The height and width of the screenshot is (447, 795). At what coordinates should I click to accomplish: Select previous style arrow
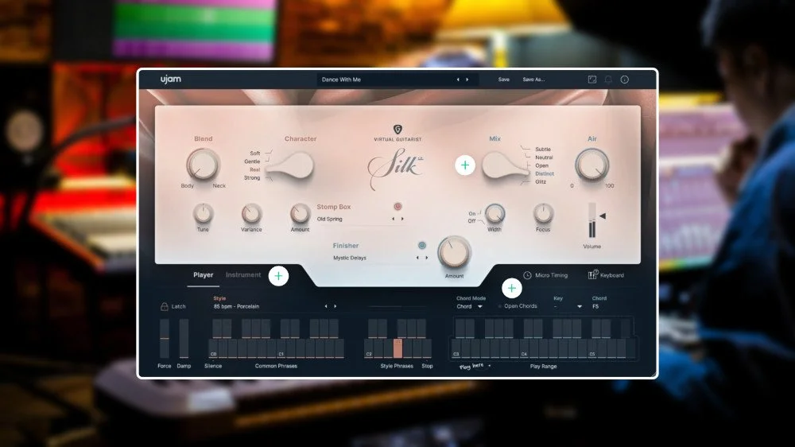pyautogui.click(x=325, y=306)
